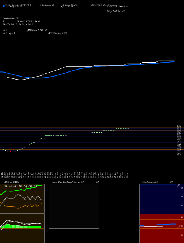Click the dark blue Stochastics panel
The image size is (184, 243).
click(x=162, y=199)
